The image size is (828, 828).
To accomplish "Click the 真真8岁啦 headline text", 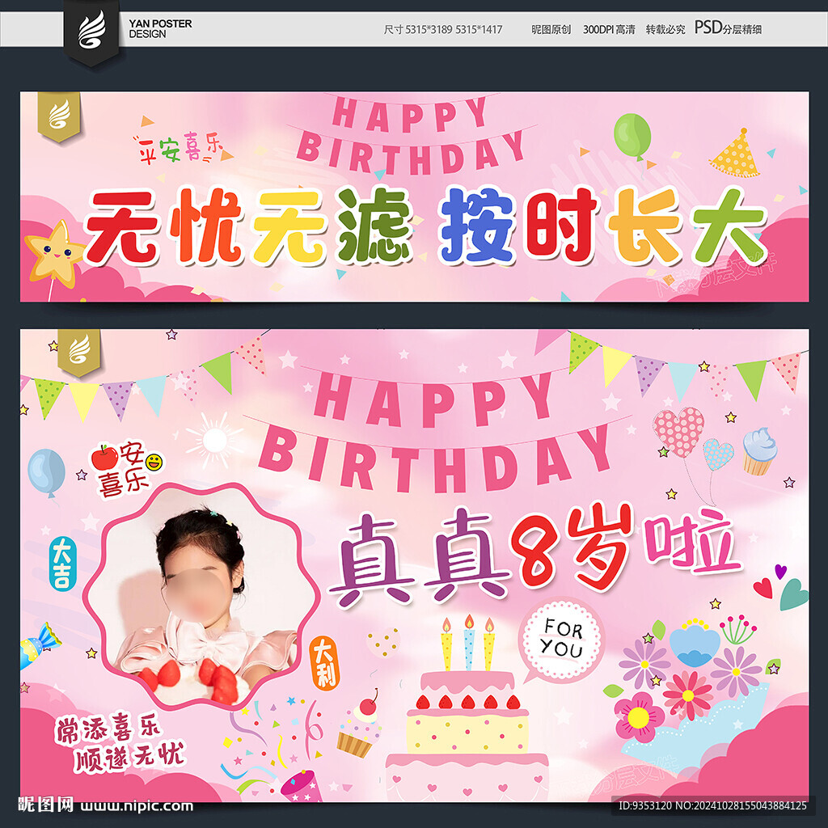I will [534, 554].
